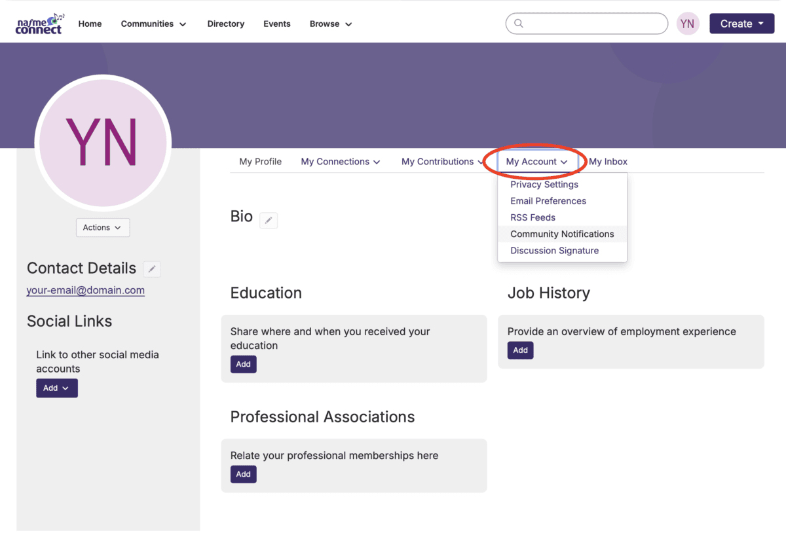Open the Directory nav item
The image size is (786, 550).
226,24
